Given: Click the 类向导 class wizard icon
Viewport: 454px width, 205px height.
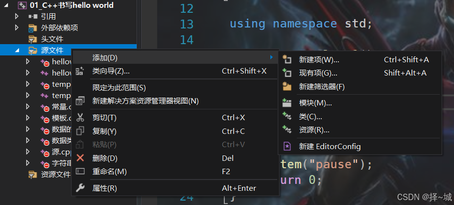Looking at the screenshot, I should click(x=80, y=71).
